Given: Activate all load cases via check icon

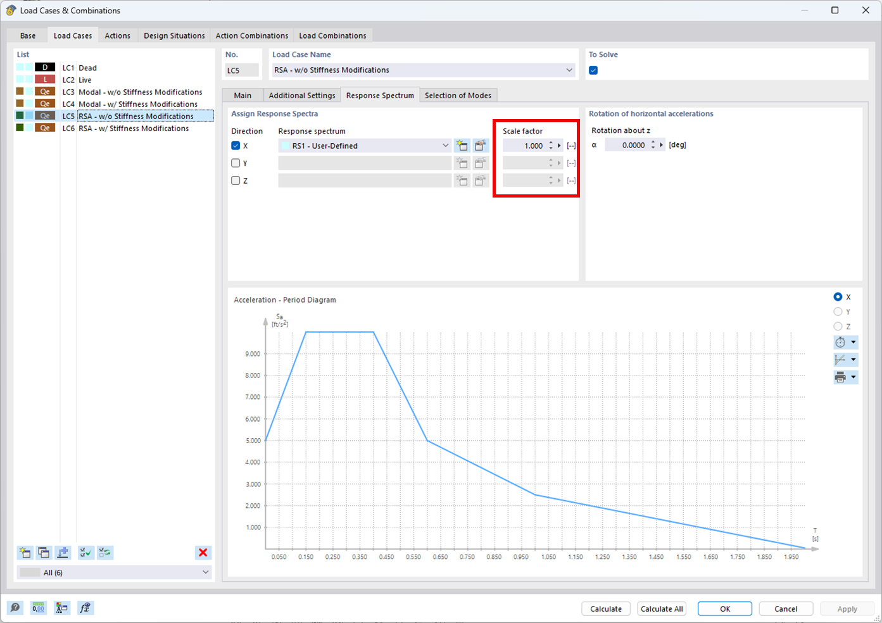Looking at the screenshot, I should pyautogui.click(x=85, y=552).
